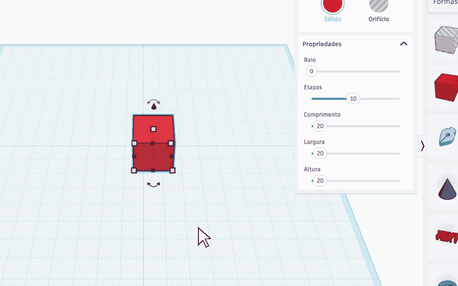This screenshot has height=286, width=458.
Task: Click the Raio value handle showing 0
Action: coord(311,71)
